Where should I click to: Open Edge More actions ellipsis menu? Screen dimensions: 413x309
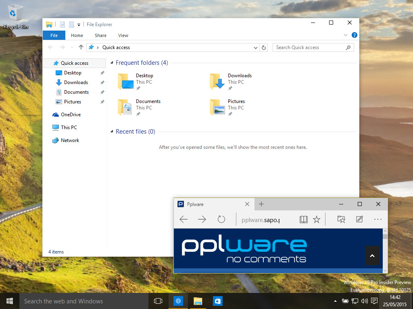tap(378, 219)
